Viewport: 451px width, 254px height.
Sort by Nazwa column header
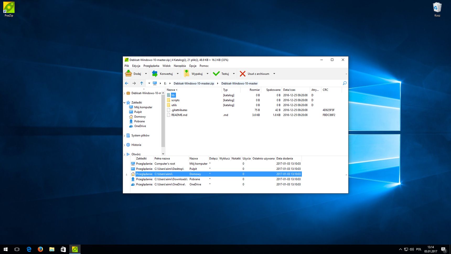(194, 90)
